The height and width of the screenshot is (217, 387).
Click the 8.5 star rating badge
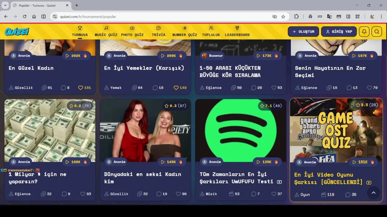(x=367, y=105)
